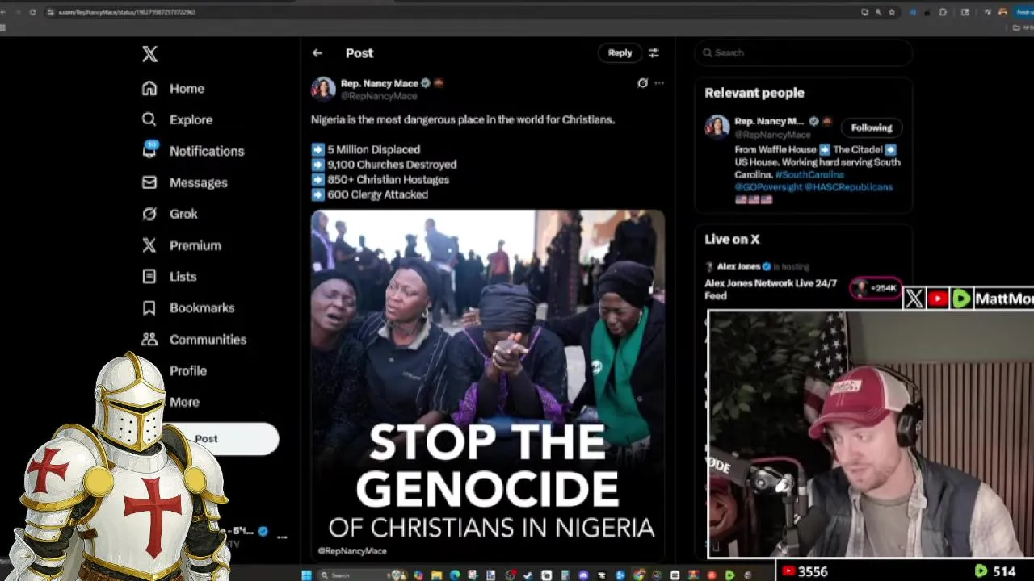Go back using the post arrow

[x=317, y=53]
